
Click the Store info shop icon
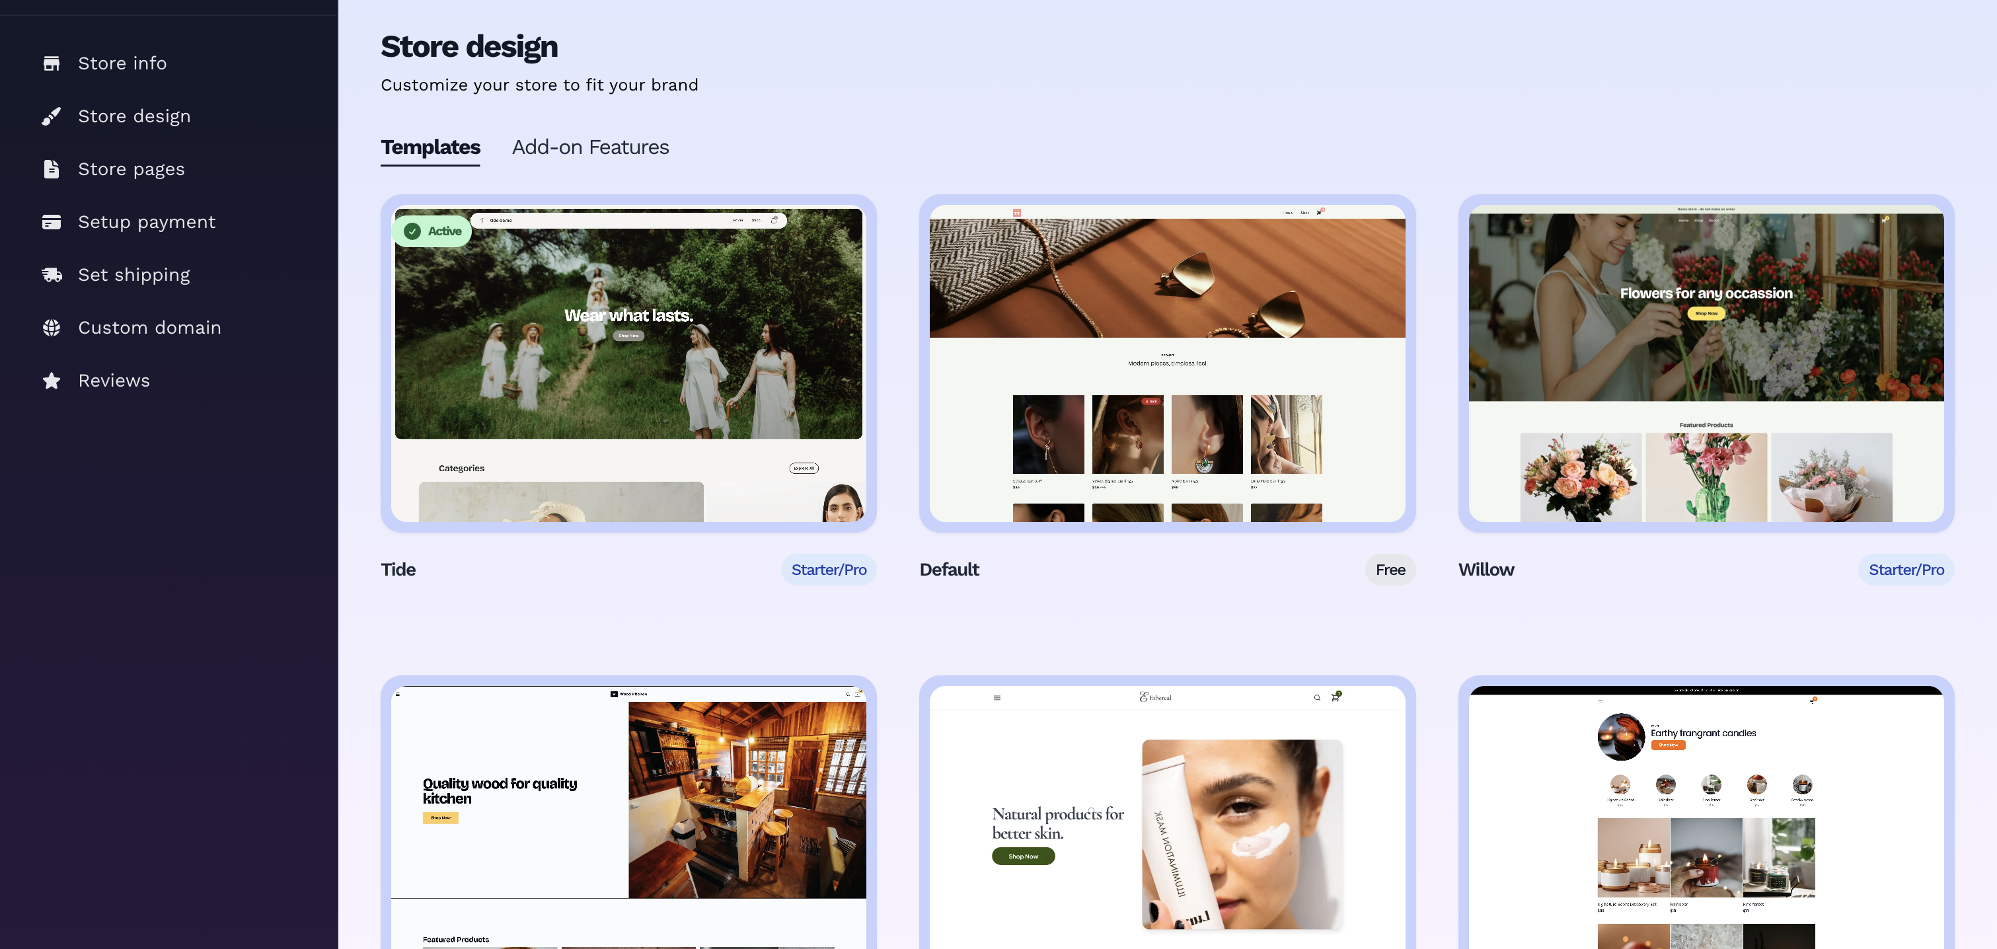[51, 63]
